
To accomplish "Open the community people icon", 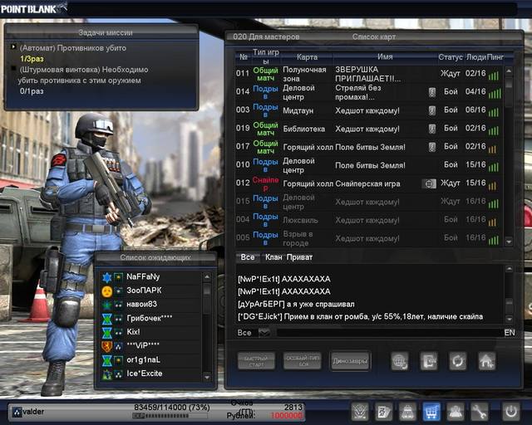I will coord(455,412).
